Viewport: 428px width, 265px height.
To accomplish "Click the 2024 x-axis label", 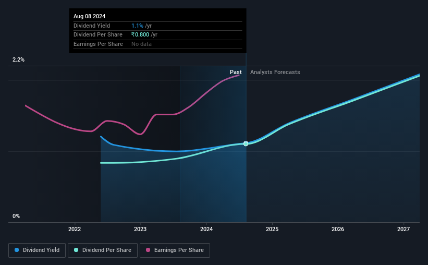I will tap(206, 229).
